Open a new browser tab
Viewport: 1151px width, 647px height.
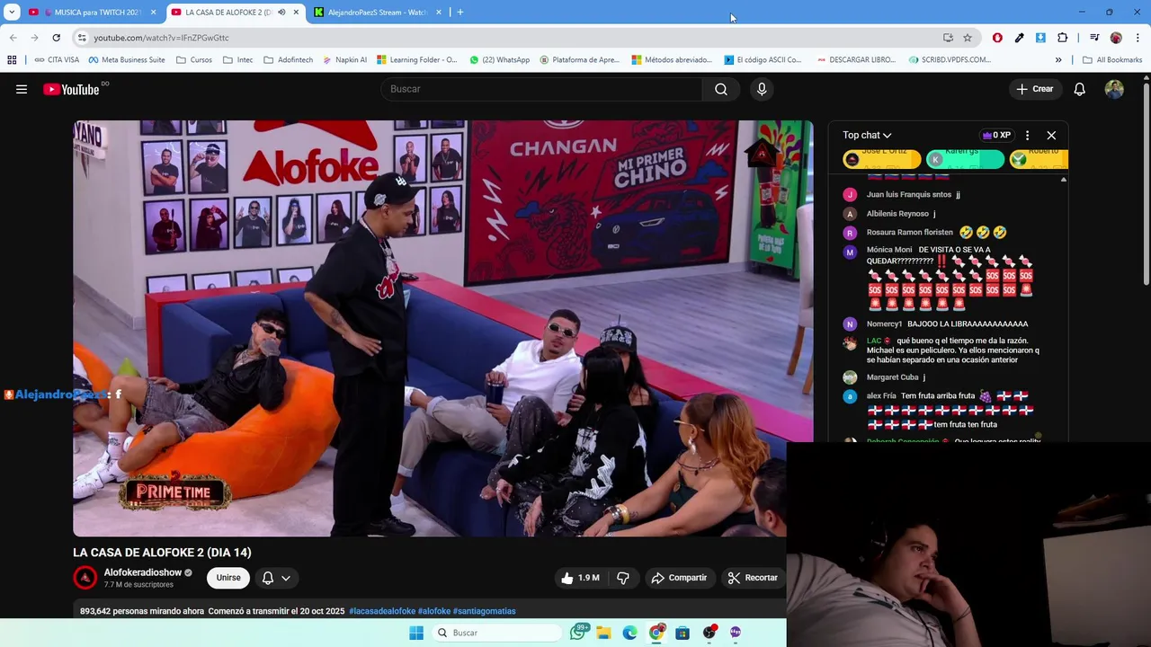(x=460, y=13)
